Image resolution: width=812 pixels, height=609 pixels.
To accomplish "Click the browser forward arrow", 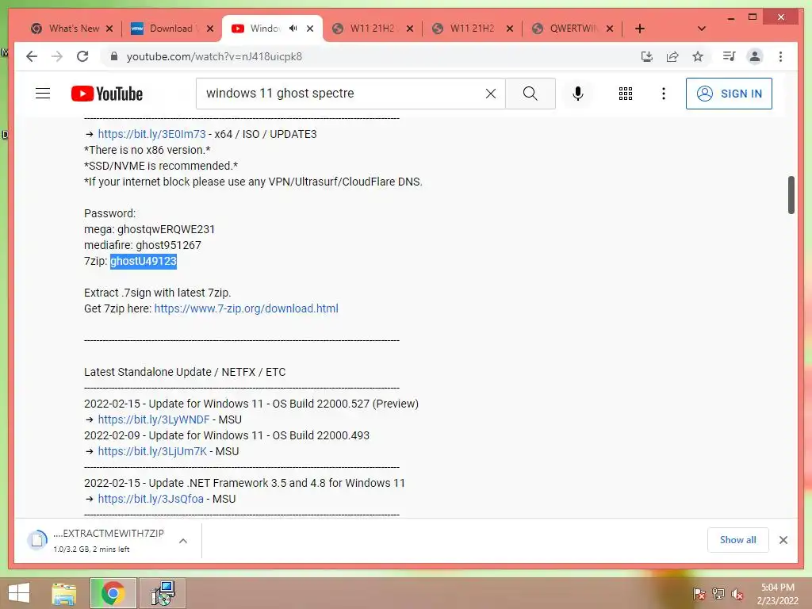I will 57,56.
